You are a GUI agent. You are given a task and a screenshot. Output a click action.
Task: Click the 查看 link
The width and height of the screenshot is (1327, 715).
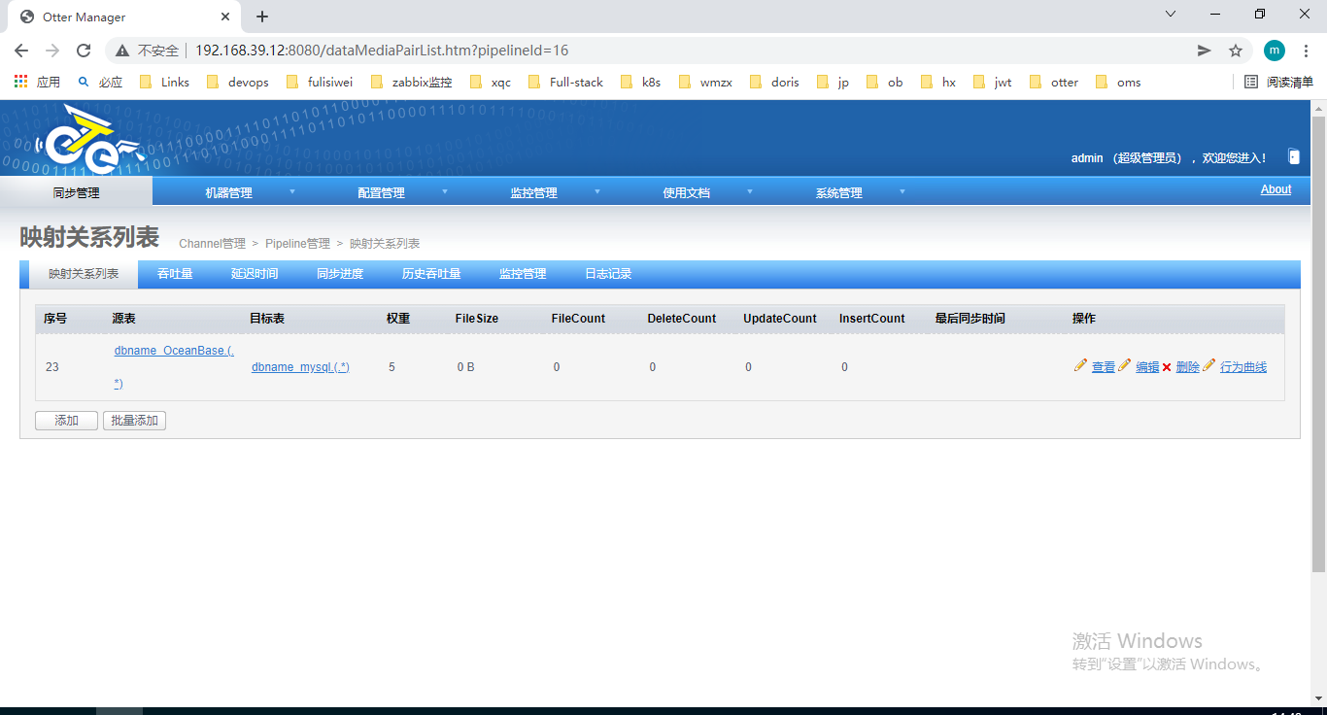click(1104, 367)
